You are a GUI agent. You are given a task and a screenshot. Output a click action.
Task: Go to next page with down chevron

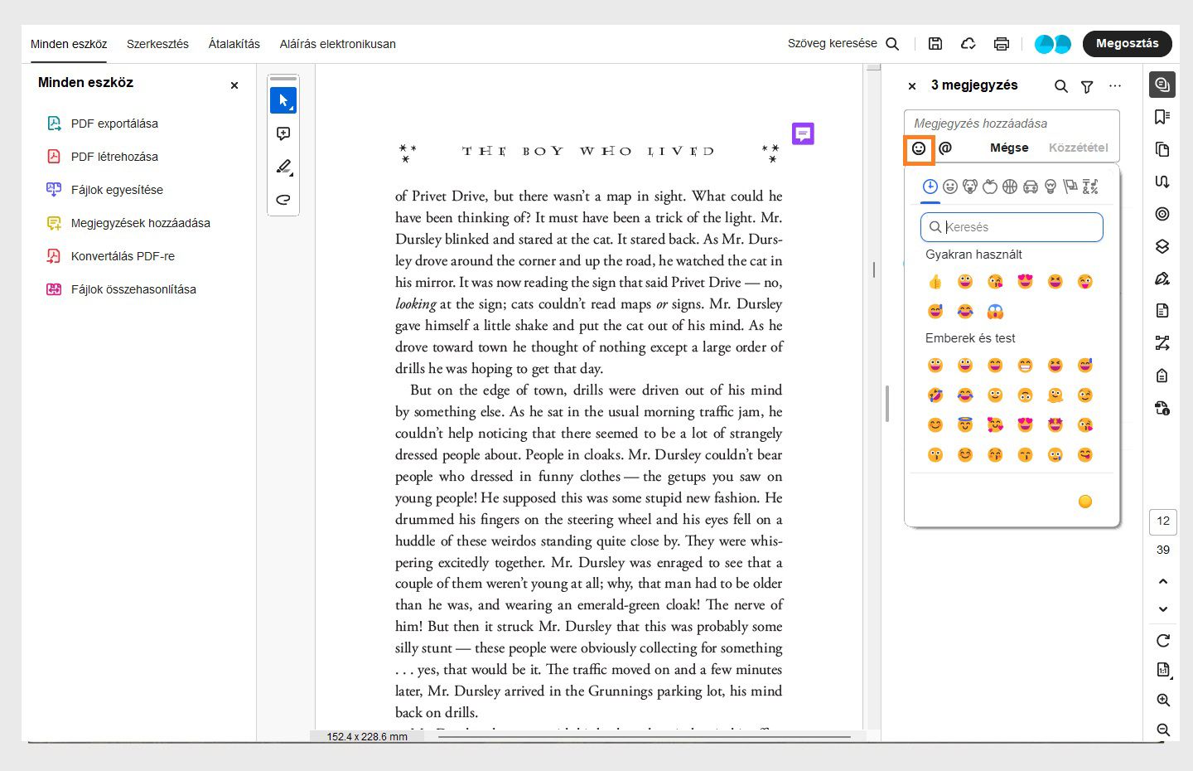pos(1163,609)
